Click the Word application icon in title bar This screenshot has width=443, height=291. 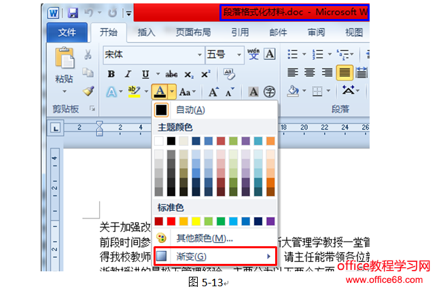[53, 13]
